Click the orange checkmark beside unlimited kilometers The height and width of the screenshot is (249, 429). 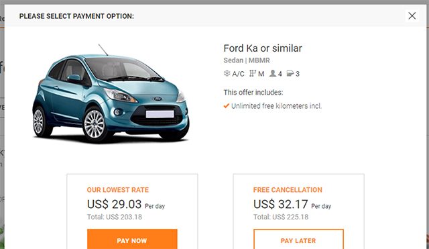click(227, 106)
